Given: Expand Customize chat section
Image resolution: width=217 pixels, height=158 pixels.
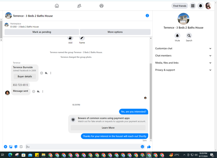Looking at the screenshot, I should click(x=183, y=48).
